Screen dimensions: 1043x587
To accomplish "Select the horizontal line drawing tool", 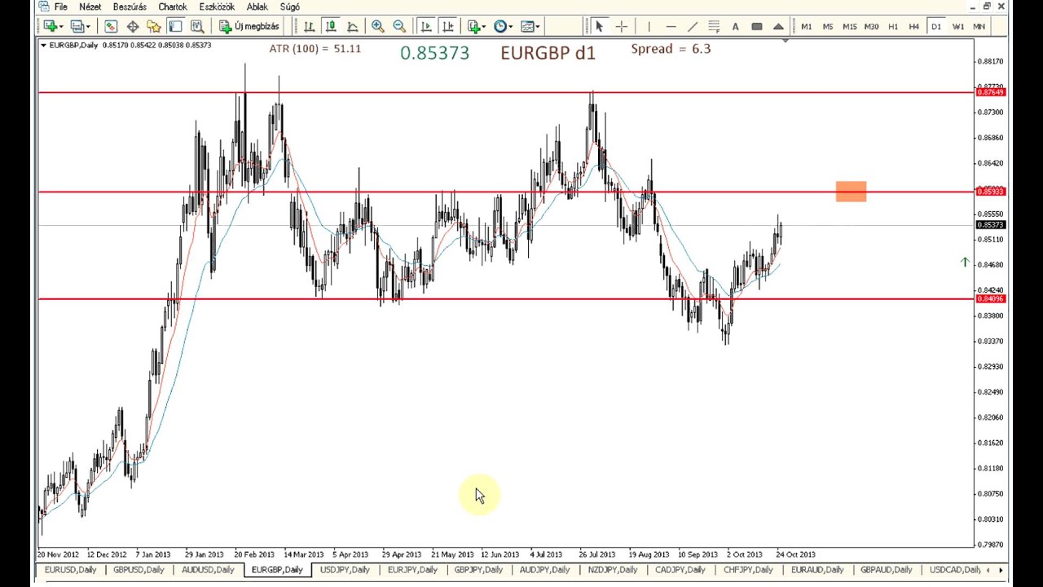I will point(671,27).
